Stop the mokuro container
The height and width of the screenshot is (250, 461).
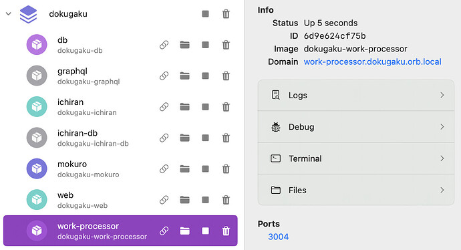(x=205, y=169)
